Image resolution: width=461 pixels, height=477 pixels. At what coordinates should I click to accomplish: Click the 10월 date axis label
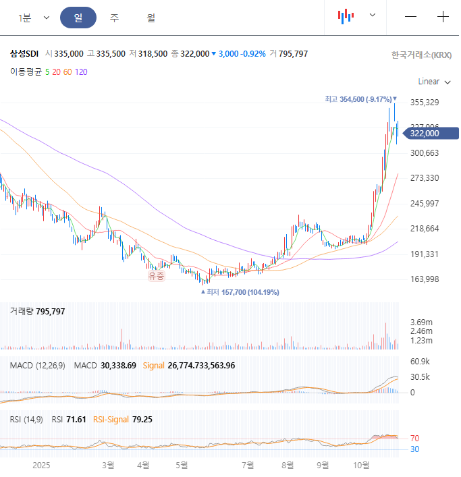click(361, 465)
